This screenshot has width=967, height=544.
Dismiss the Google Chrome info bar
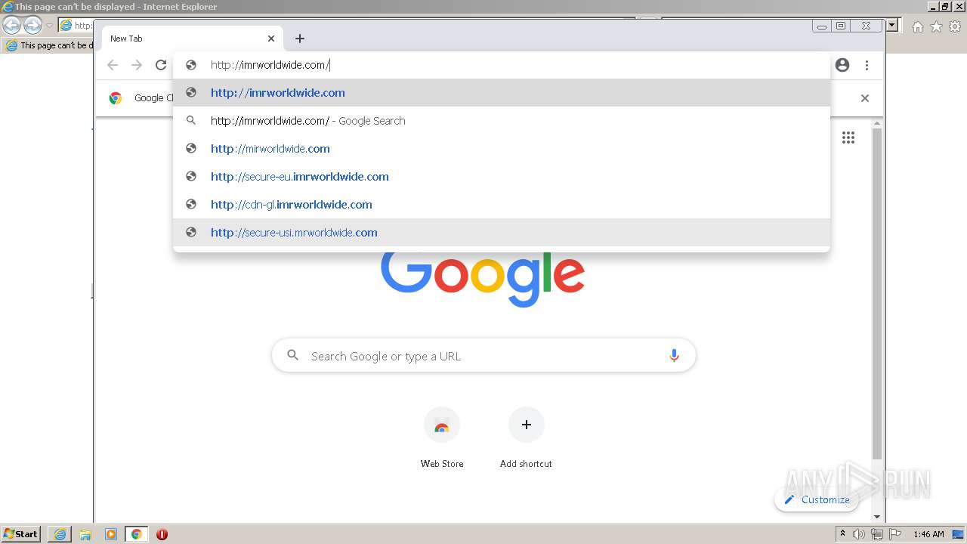point(865,98)
